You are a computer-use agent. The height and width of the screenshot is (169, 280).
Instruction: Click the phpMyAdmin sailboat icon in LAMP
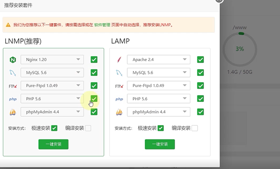pos(119,112)
